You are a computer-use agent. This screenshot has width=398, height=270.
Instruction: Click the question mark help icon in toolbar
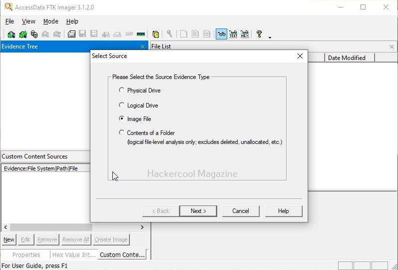(x=259, y=34)
